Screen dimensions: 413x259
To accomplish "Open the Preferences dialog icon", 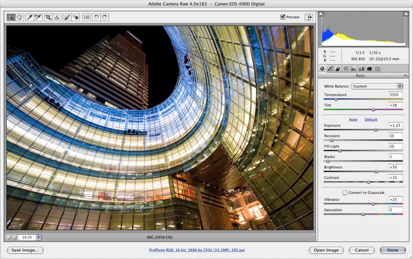I will point(87,17).
